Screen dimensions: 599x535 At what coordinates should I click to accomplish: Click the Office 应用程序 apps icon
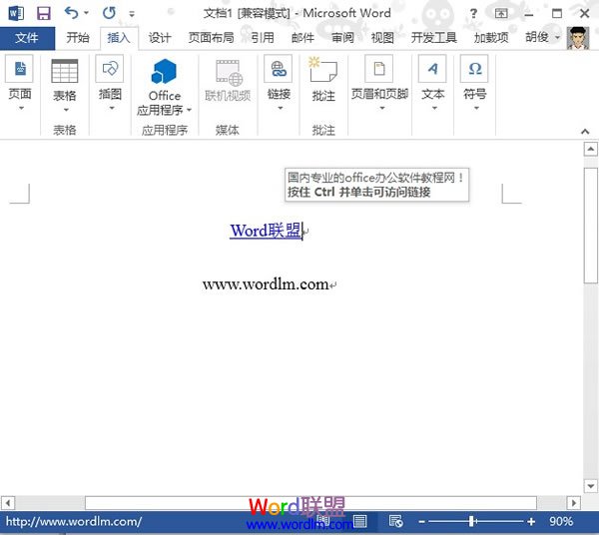164,72
